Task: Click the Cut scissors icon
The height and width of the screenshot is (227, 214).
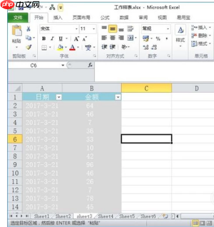Action: point(29,29)
